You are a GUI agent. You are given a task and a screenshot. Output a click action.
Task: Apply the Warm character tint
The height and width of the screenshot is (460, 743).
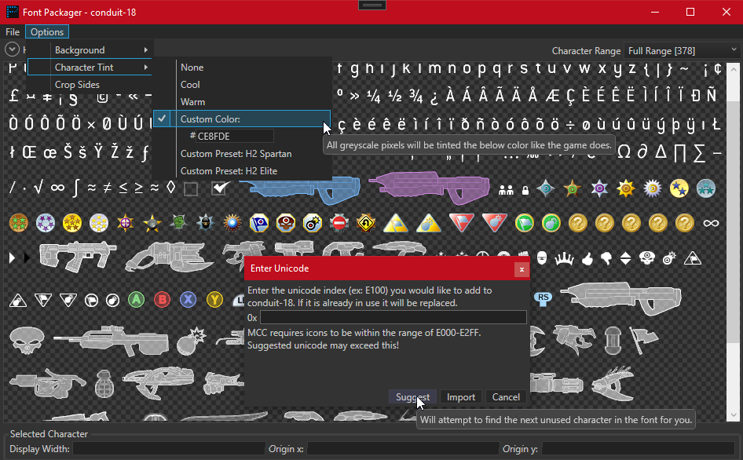pos(242,101)
